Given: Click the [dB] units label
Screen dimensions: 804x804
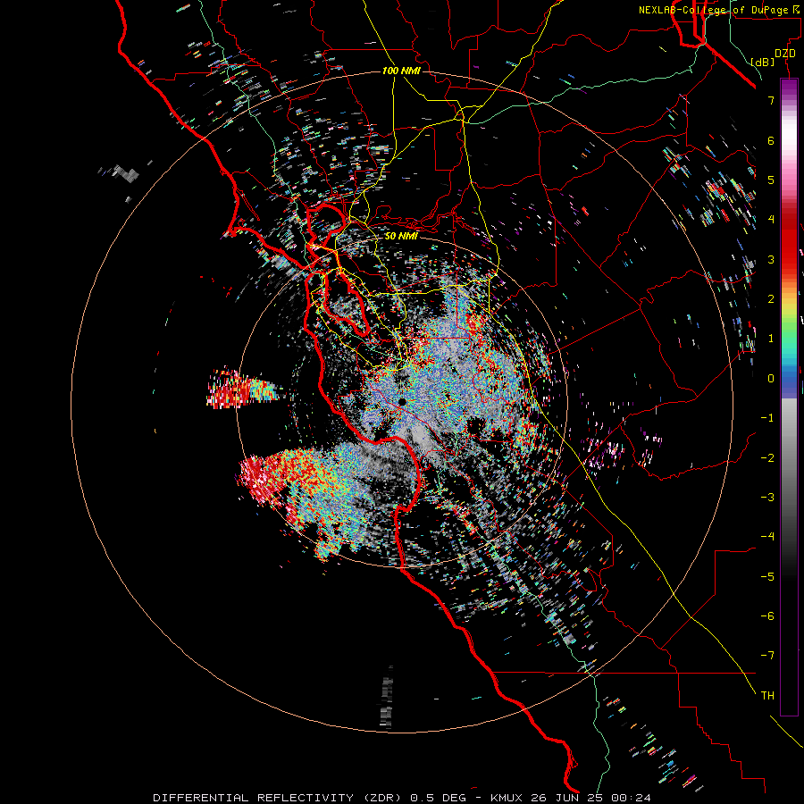Looking at the screenshot, I should (763, 62).
